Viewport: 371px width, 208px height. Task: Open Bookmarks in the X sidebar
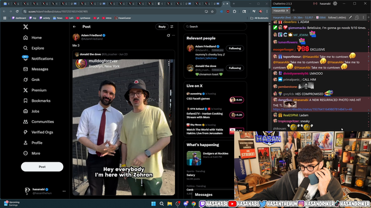37,101
